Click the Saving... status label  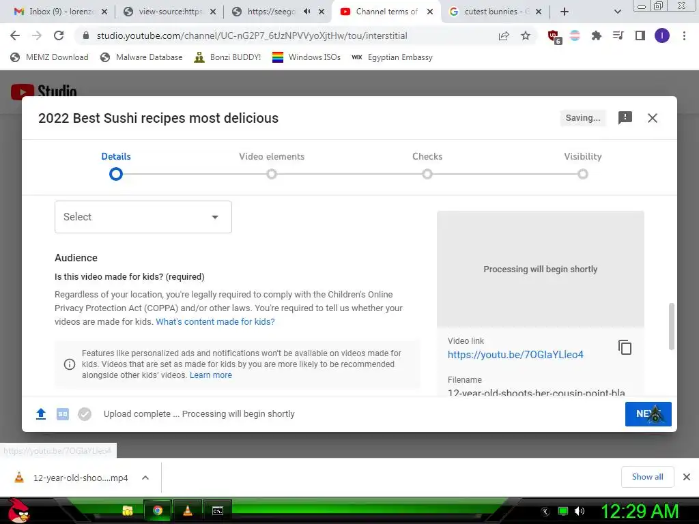pyautogui.click(x=583, y=118)
